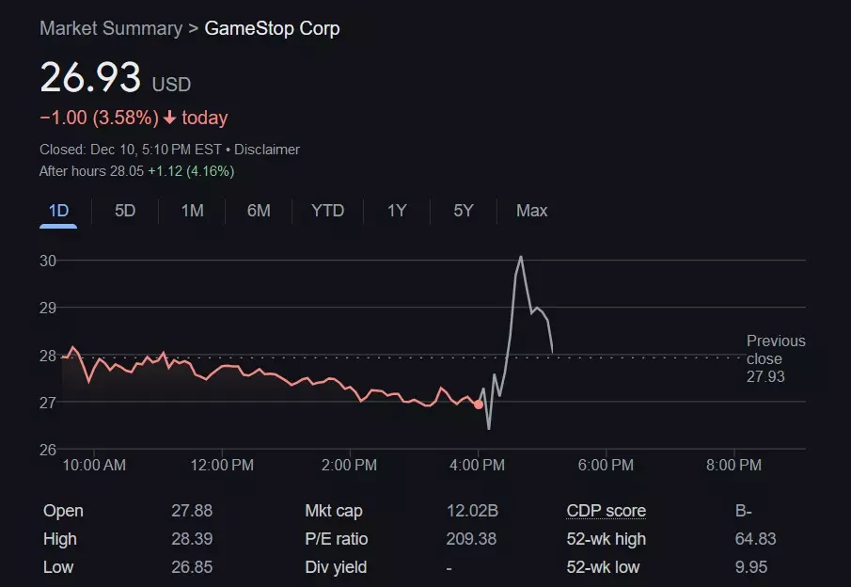Open the Disclaimer link

267,150
